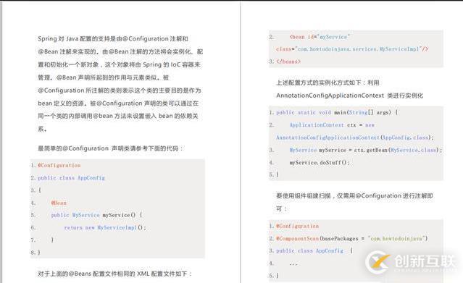463x283 pixels.
Task: Click text '@Bean 注解来实现的。由@Bean 注解的方法将会实例化、配'
Action: tap(120, 51)
